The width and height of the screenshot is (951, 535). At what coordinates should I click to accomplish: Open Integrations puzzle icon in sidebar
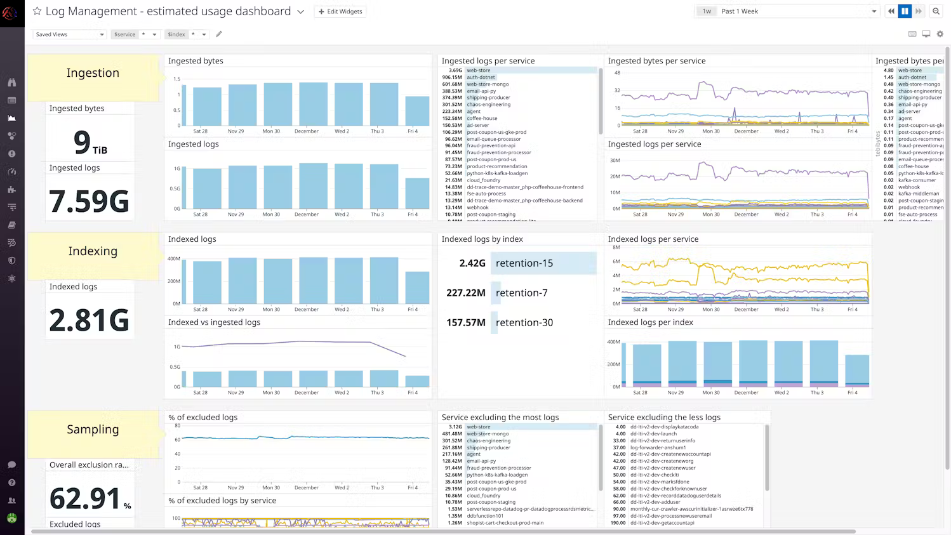click(11, 189)
